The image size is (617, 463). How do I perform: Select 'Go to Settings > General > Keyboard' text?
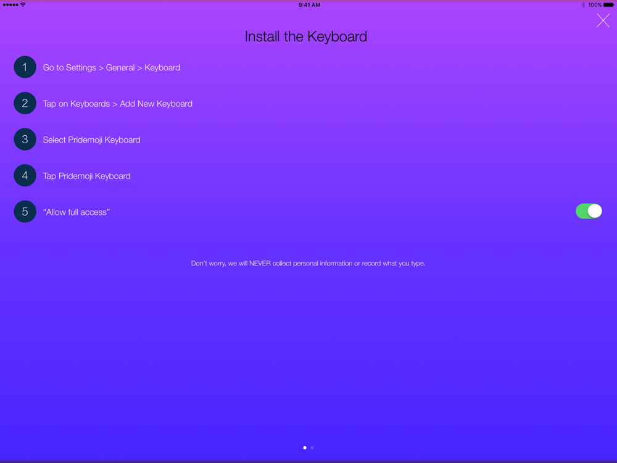[111, 68]
